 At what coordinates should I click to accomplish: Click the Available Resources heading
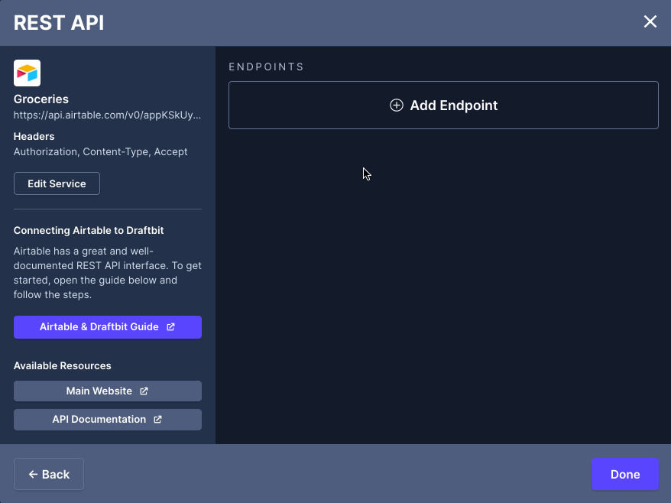(x=63, y=365)
